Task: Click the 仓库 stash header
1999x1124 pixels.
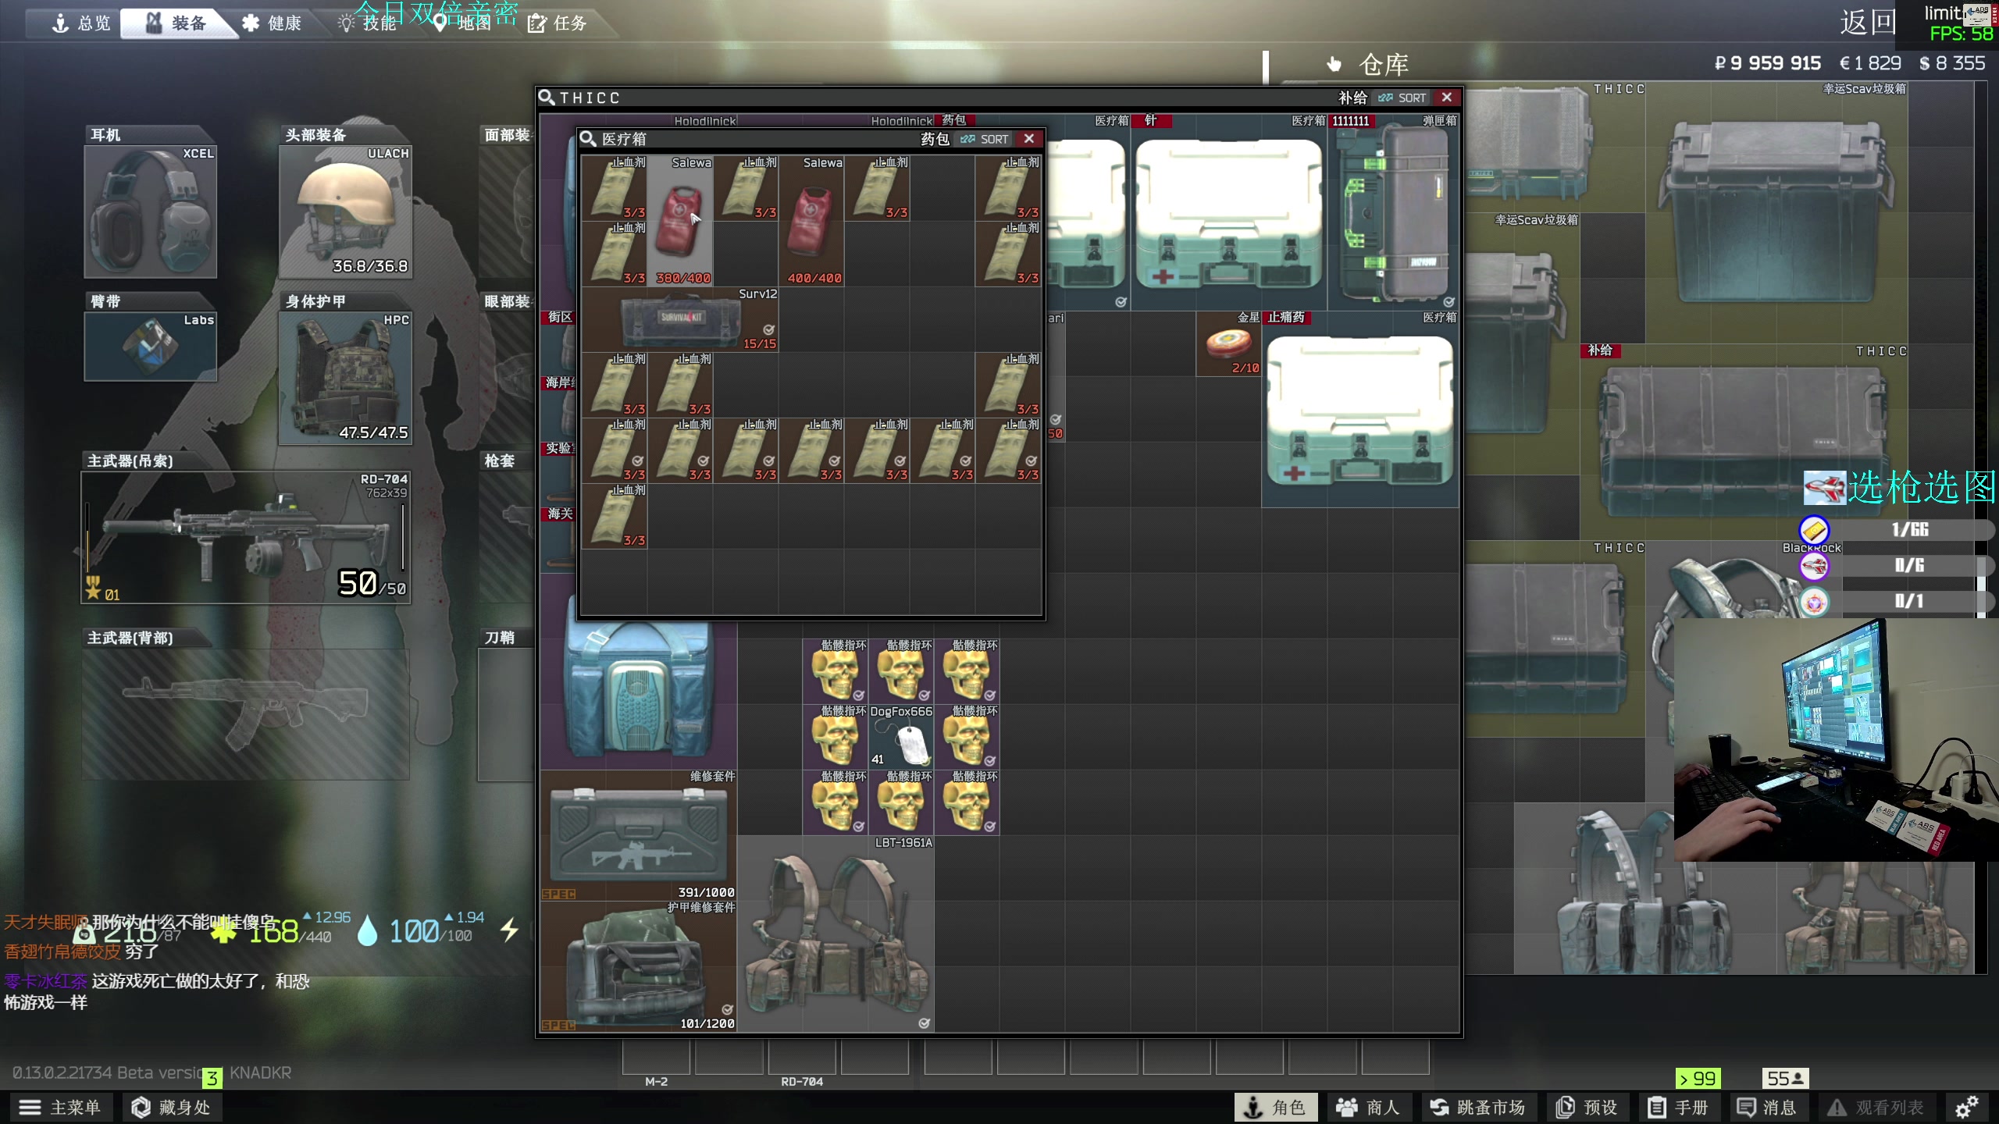Action: tap(1383, 64)
